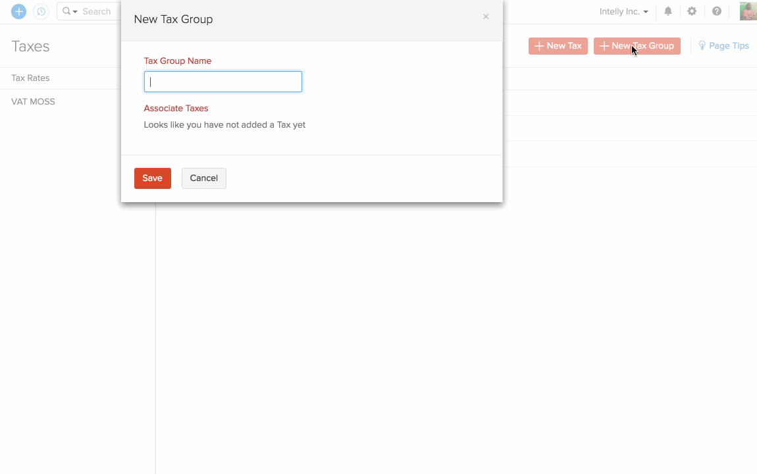Open the settings gear icon
The width and height of the screenshot is (757, 474).
[692, 11]
